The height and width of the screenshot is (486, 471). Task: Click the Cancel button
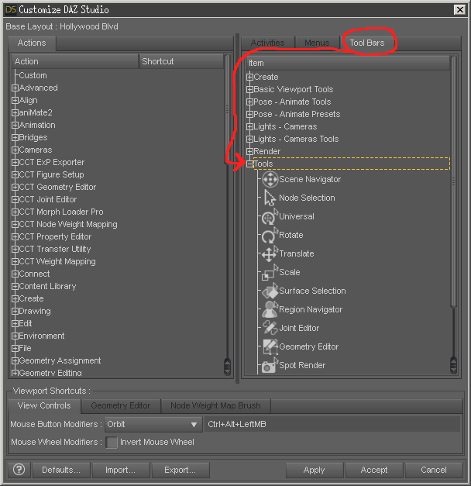click(434, 470)
